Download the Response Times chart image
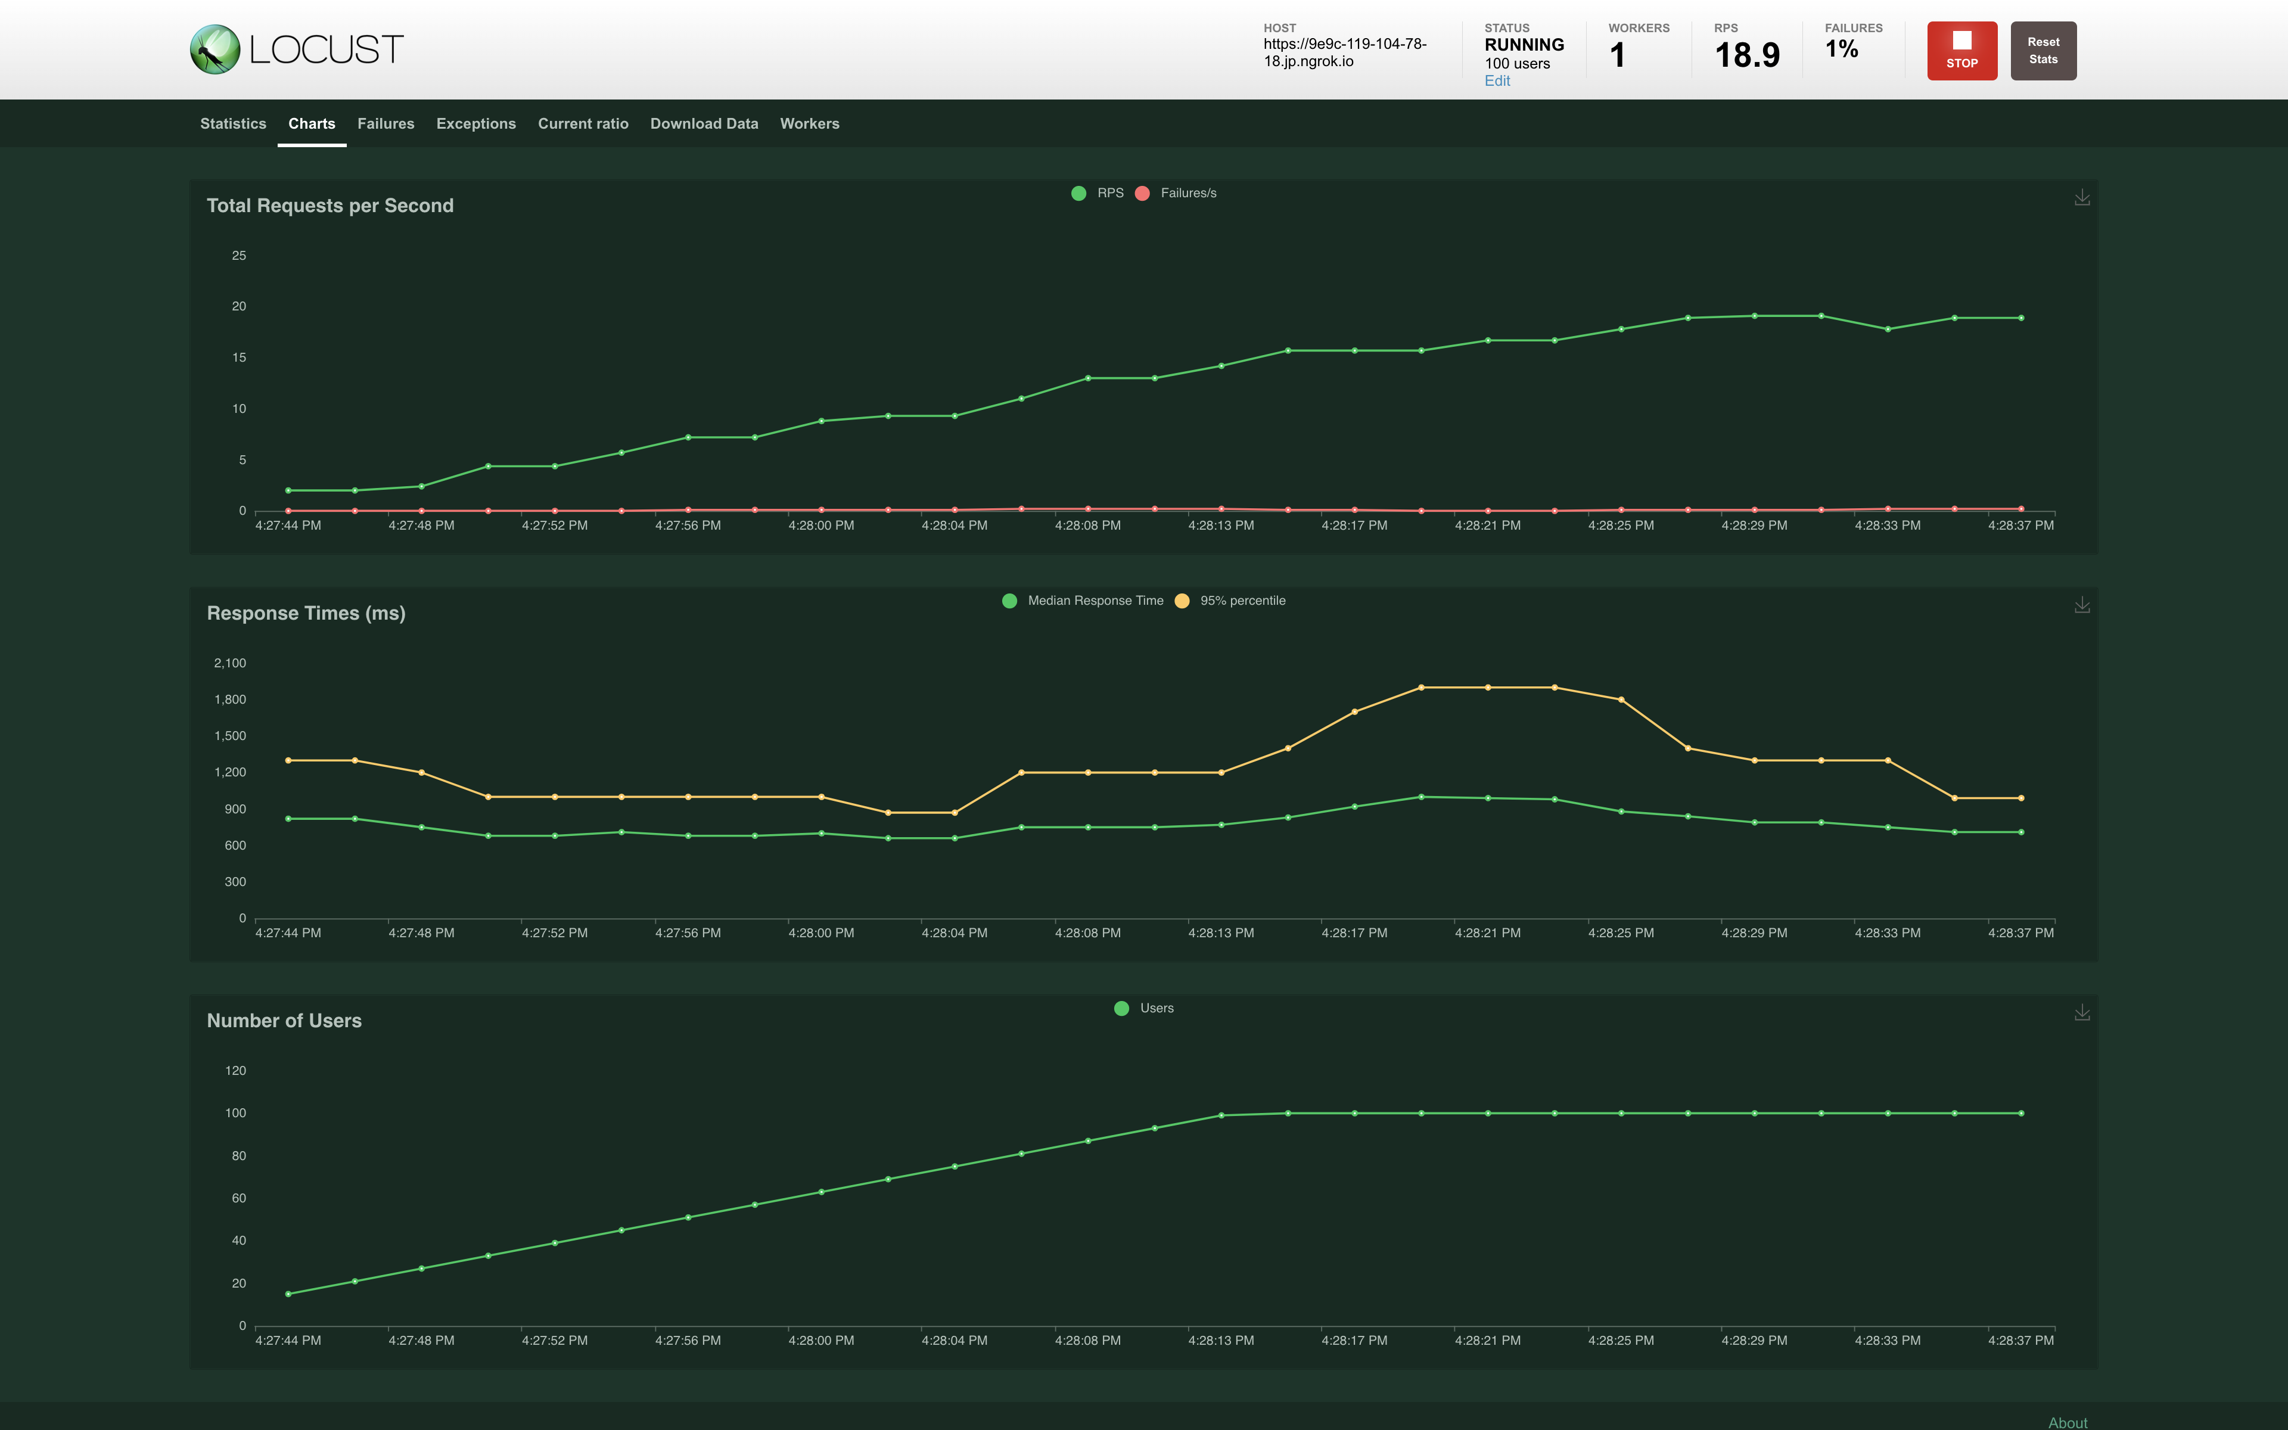The image size is (2288, 1430). 2081,605
